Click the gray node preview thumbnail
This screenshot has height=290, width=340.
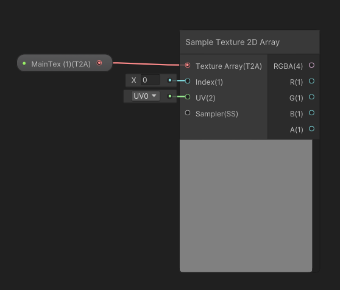coord(246,206)
